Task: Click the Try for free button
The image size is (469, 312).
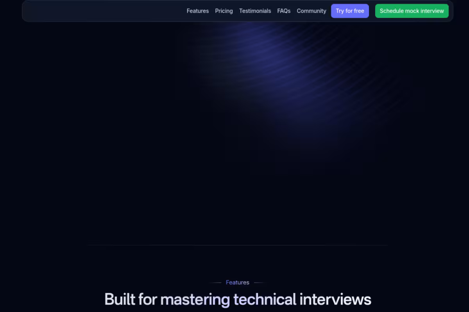Action: pos(350,11)
